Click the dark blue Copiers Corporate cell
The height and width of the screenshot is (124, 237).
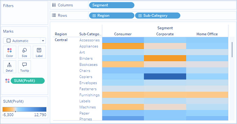click(165, 76)
